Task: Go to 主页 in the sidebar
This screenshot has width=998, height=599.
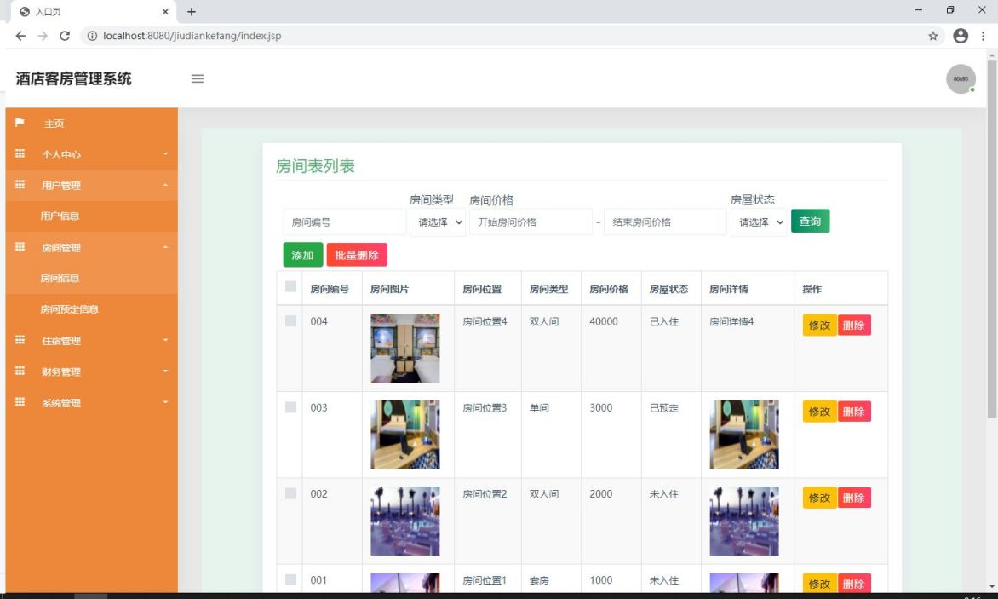Action: (x=92, y=124)
